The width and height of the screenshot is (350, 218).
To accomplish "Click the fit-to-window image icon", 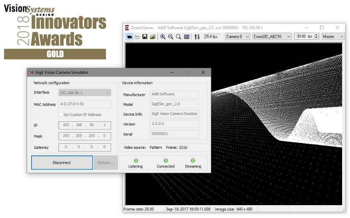I will [x=186, y=36].
